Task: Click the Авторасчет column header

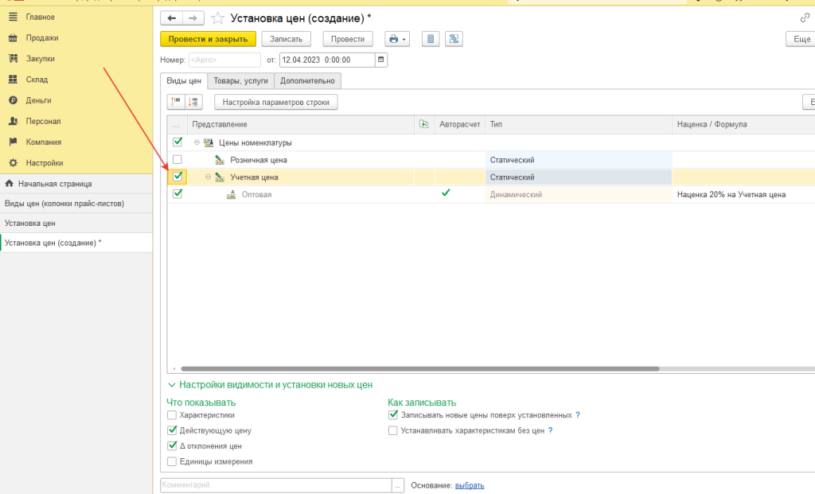Action: 459,125
